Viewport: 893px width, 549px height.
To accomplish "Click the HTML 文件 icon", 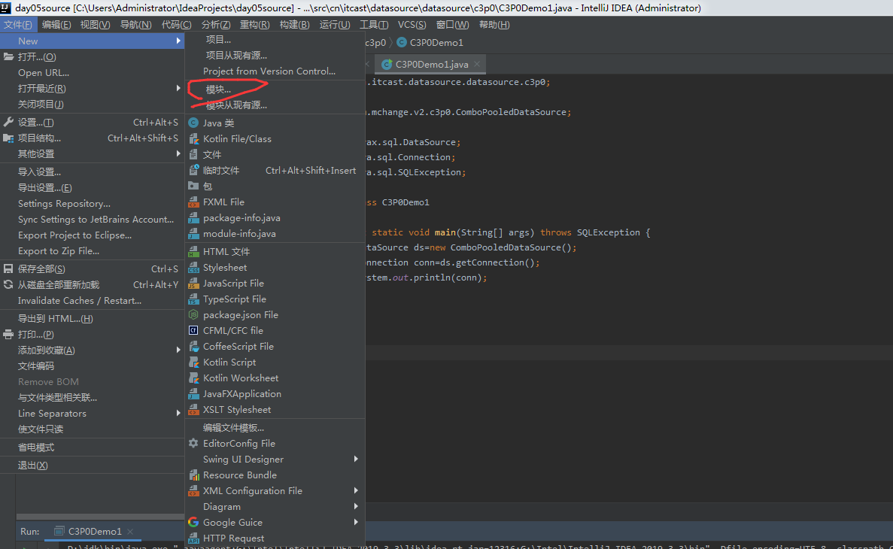I will [193, 252].
